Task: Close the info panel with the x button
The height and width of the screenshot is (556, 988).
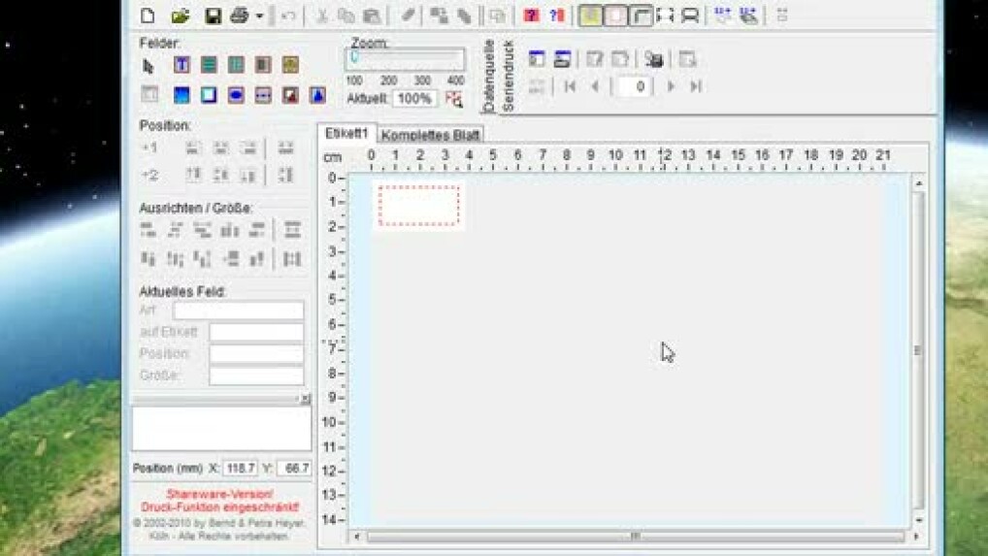Action: click(x=304, y=399)
